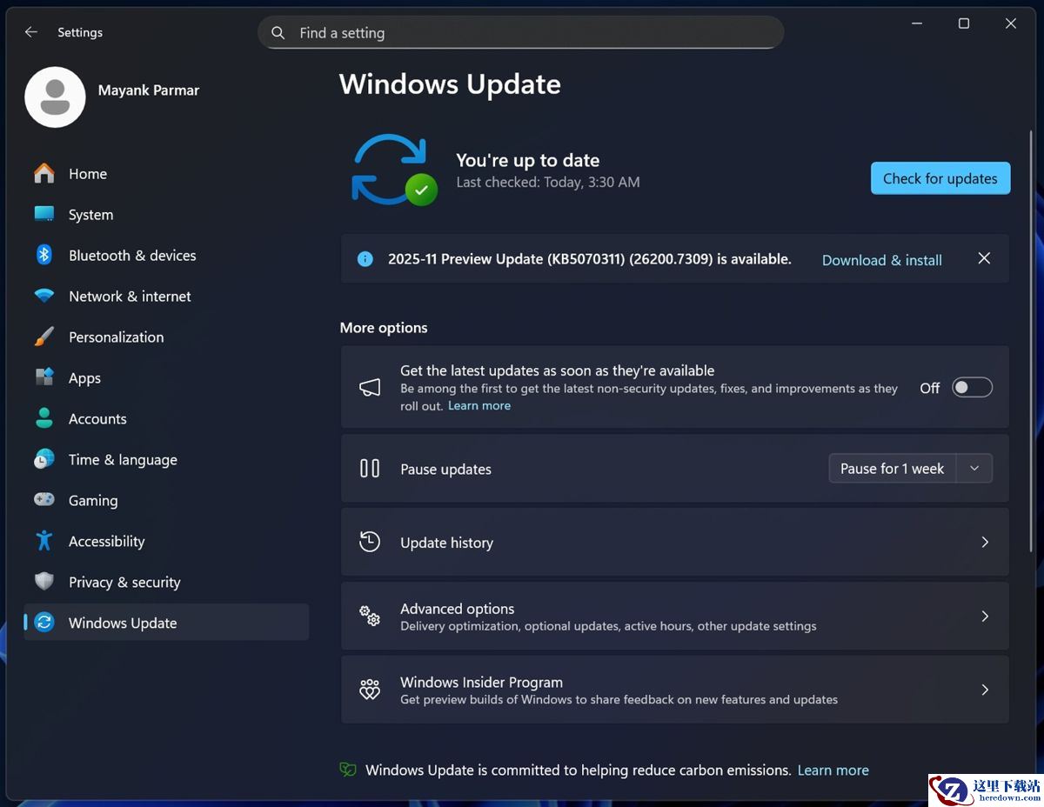The image size is (1044, 807).
Task: Select the Gaming controller icon
Action: pyautogui.click(x=44, y=500)
